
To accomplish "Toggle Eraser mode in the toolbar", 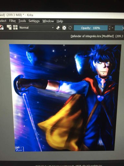I will (x=58, y=28).
